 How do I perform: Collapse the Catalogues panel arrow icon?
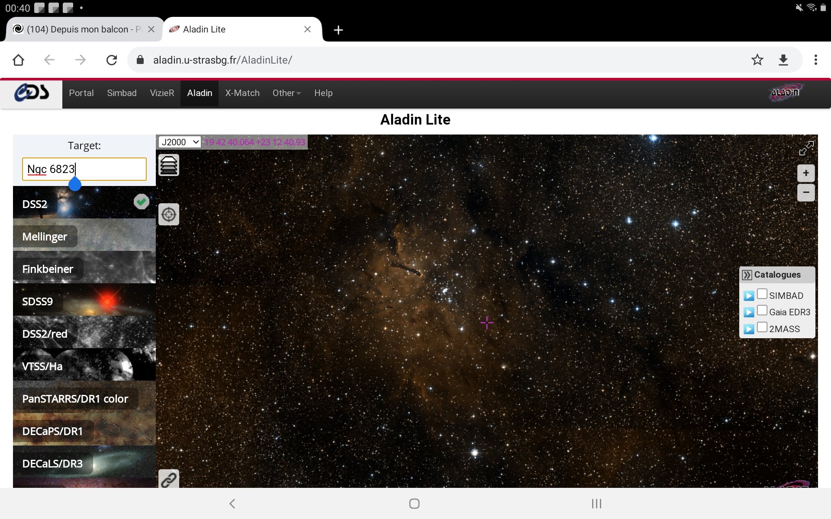747,275
